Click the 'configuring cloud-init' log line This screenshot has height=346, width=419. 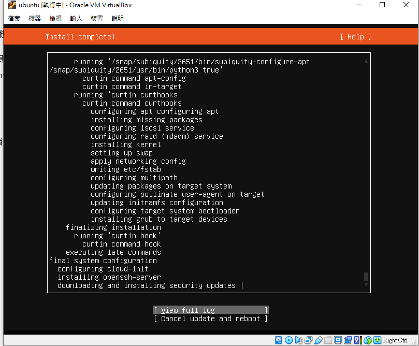[x=103, y=269]
